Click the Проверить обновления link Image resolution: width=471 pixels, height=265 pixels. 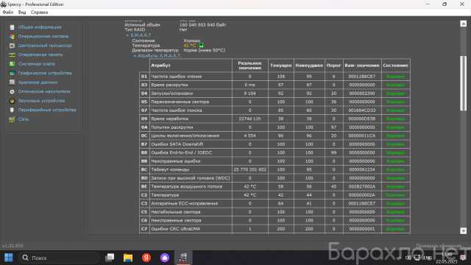pyautogui.click(x=439, y=246)
